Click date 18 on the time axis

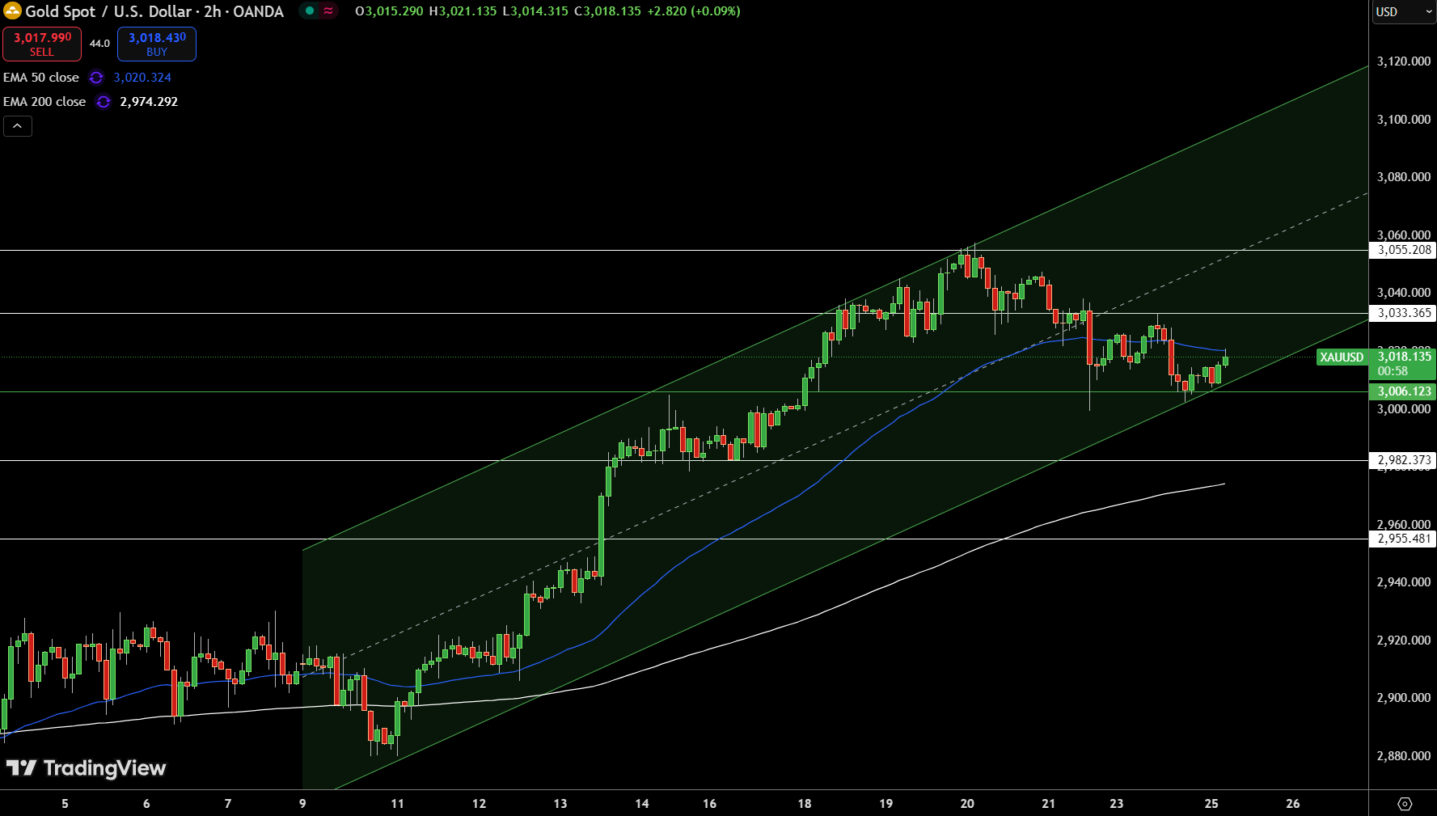tap(805, 804)
